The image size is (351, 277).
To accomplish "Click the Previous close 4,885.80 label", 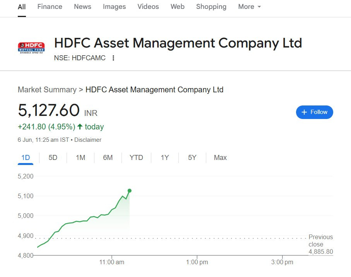I will (x=321, y=244).
